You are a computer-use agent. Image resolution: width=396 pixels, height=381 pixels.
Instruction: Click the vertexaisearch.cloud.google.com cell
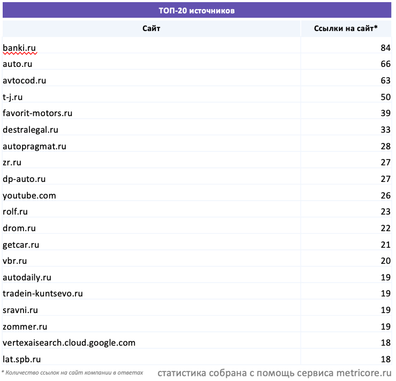click(x=69, y=342)
